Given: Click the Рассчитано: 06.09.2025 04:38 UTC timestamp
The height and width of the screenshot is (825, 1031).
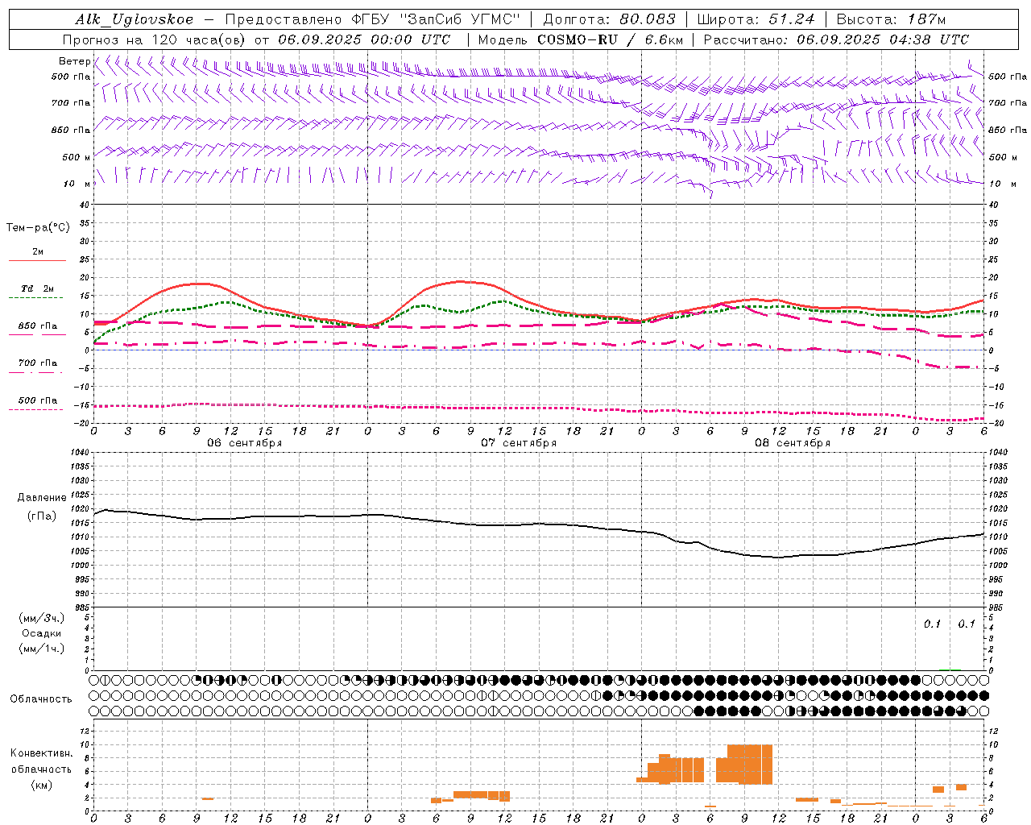Looking at the screenshot, I should point(836,39).
